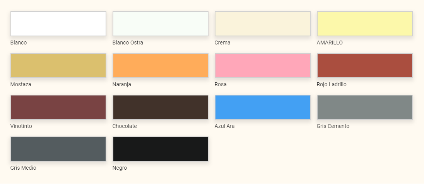Click the Naranja orange swatch
Viewport: 424px width, 184px height.
pos(160,65)
